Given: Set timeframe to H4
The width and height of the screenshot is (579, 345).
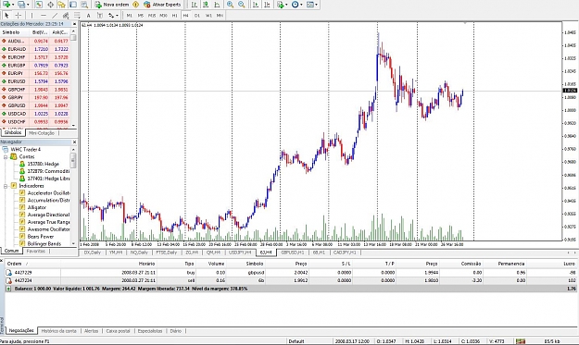Looking at the screenshot, I should (x=185, y=15).
